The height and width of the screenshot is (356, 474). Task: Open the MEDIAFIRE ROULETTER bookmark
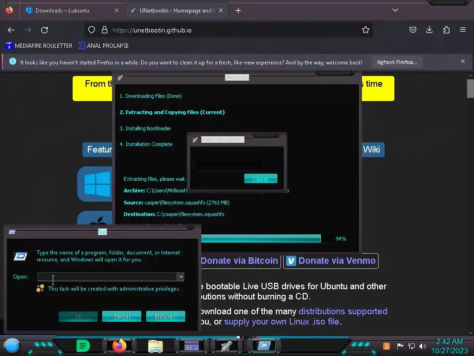[x=39, y=46]
